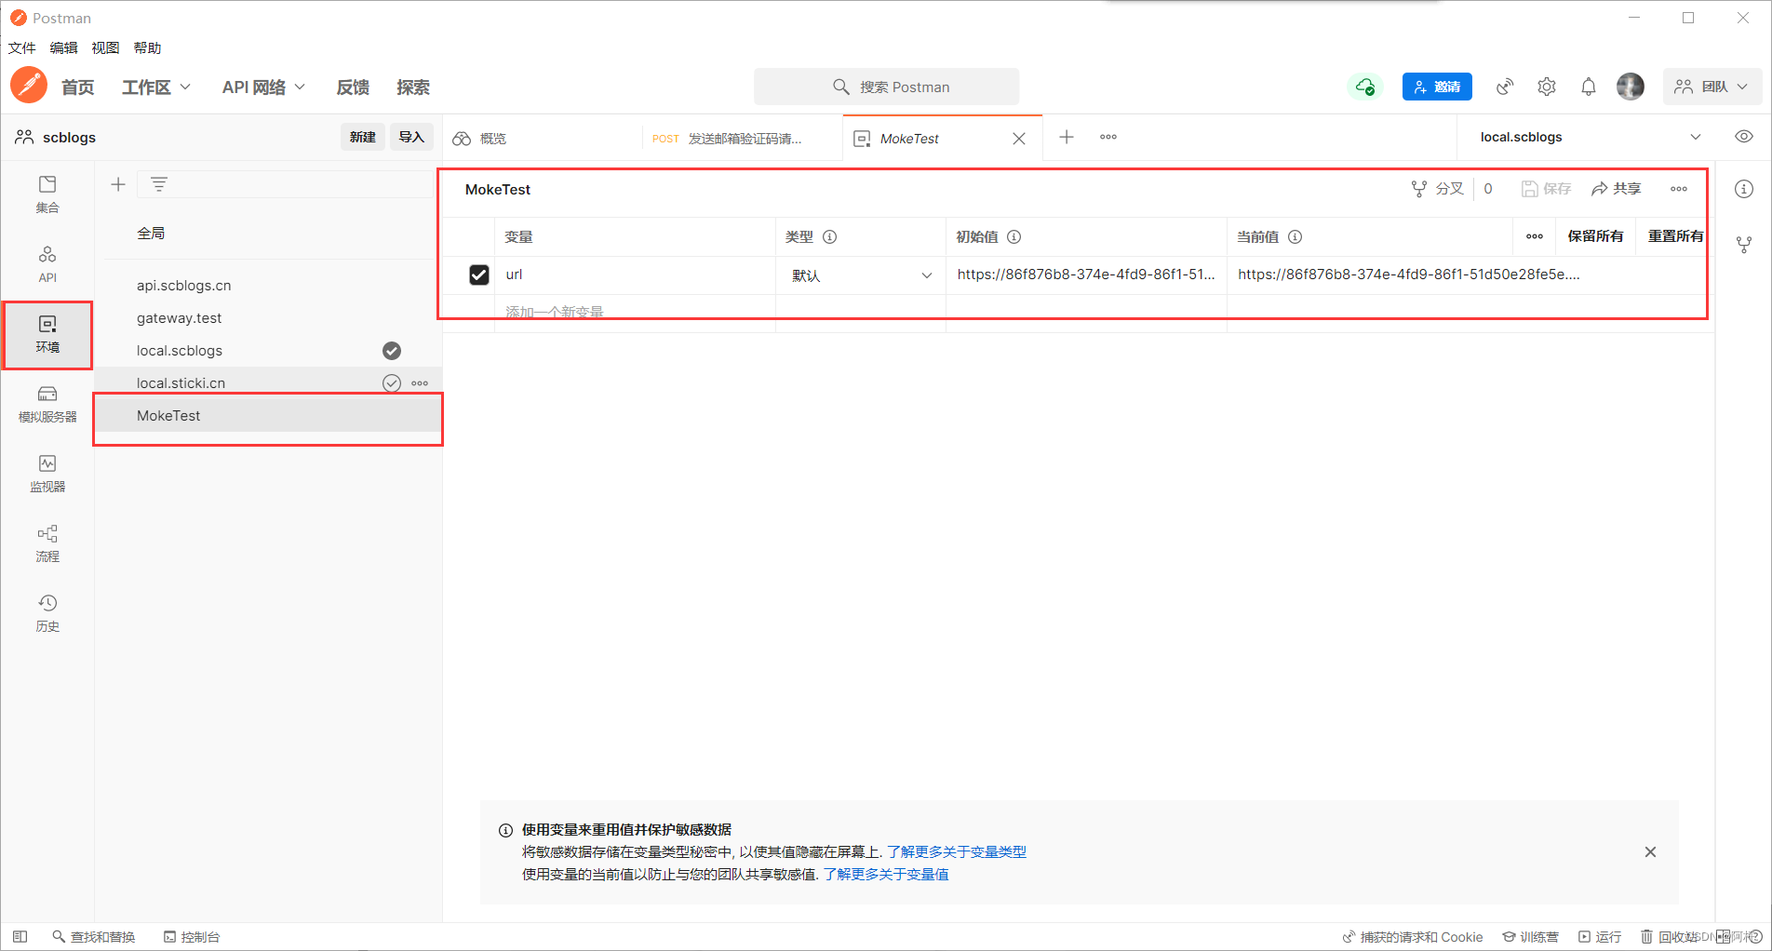Expand the API Network dropdown
The image size is (1772, 951).
(x=263, y=87)
